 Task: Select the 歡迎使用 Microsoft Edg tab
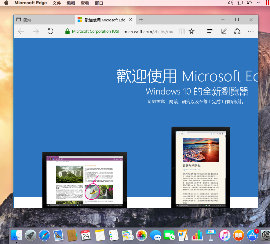(105, 20)
